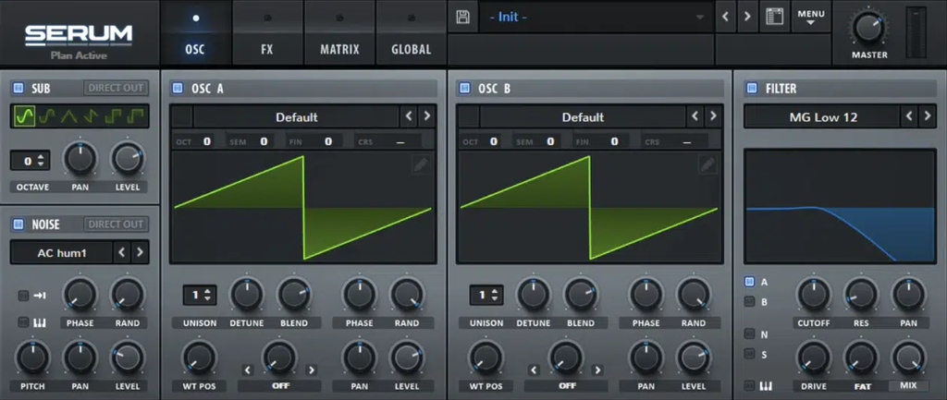Click the OSC A waveform display

point(302,207)
